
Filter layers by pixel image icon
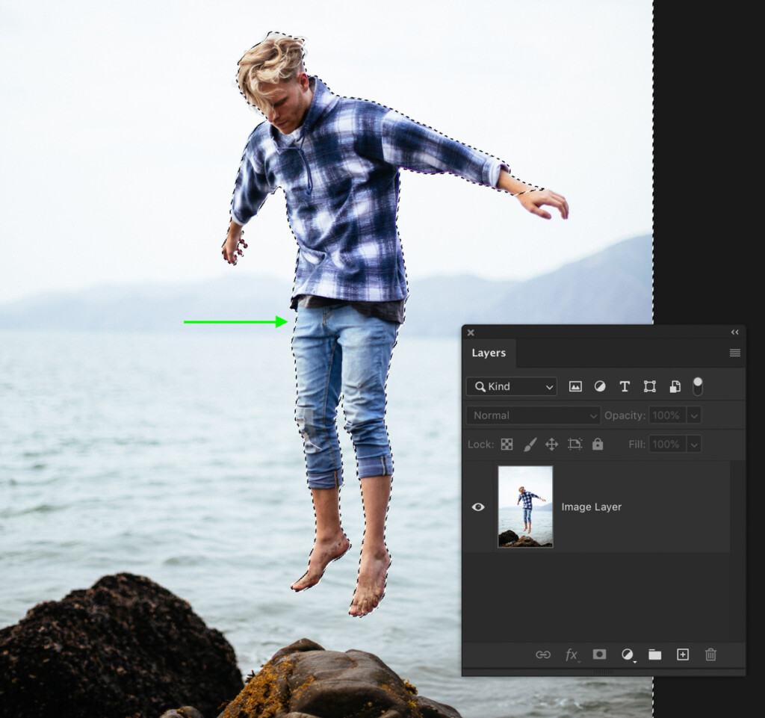pyautogui.click(x=575, y=387)
